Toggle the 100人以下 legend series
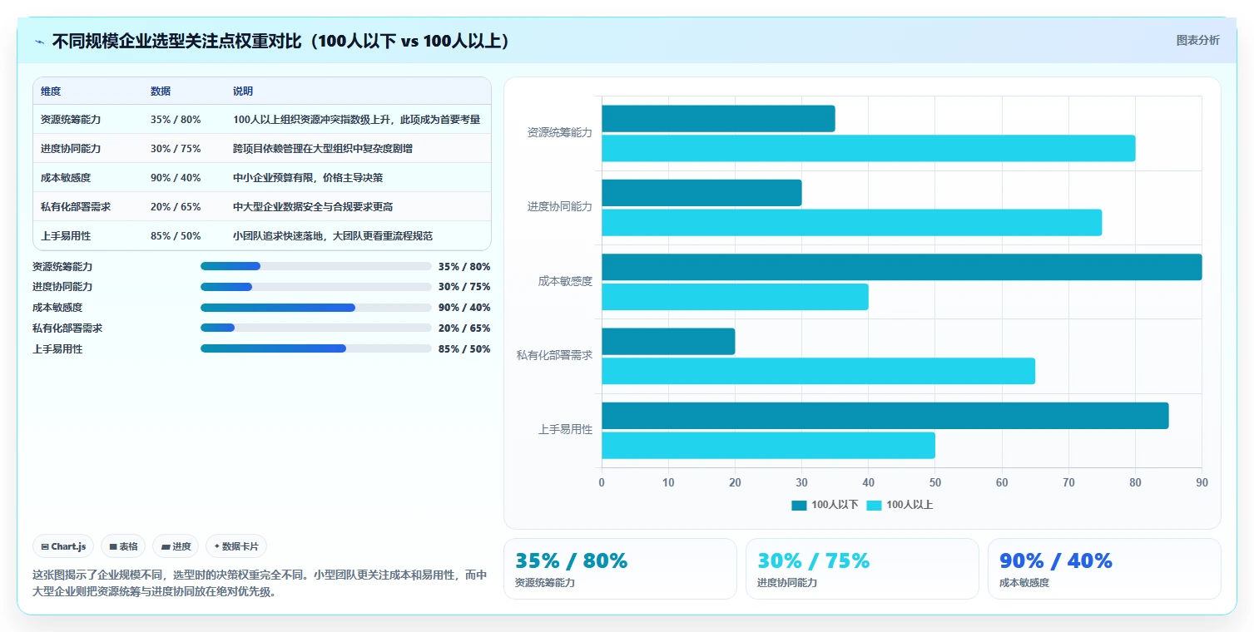1254x632 pixels. (x=825, y=505)
